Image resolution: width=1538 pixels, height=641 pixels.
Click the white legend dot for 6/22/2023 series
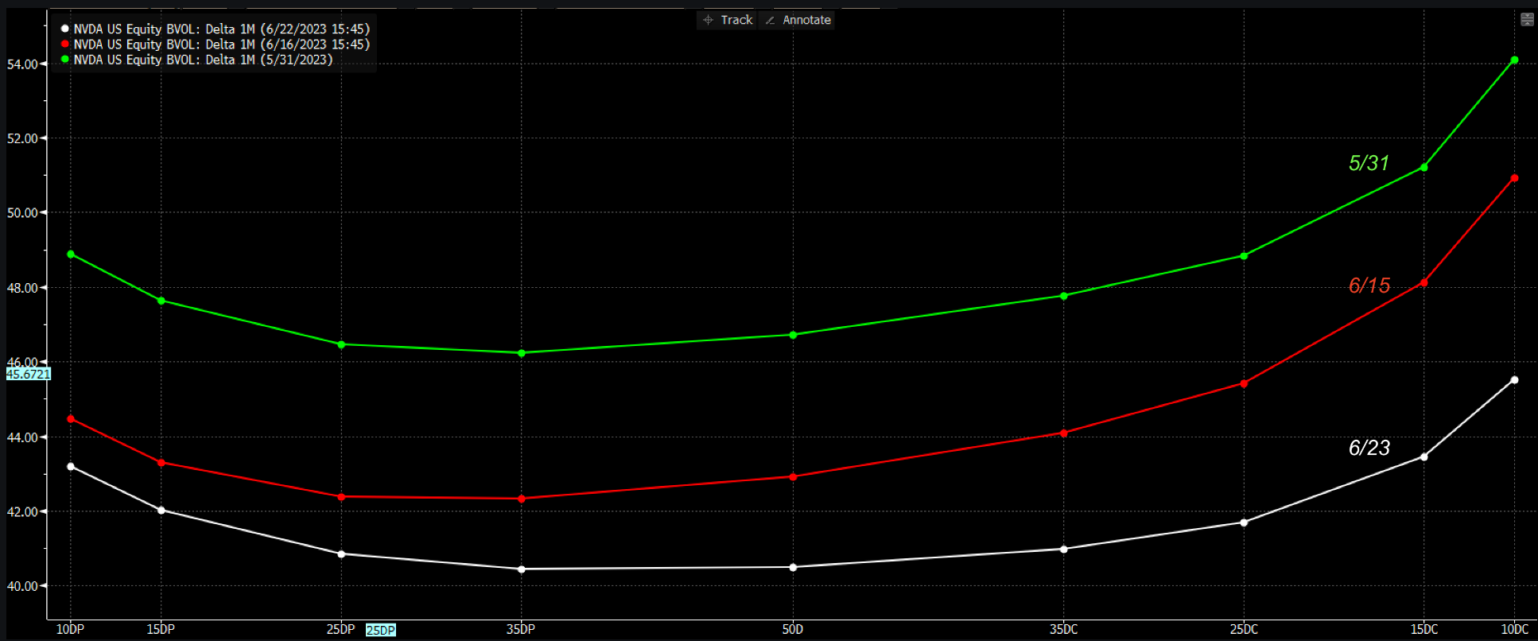(65, 29)
